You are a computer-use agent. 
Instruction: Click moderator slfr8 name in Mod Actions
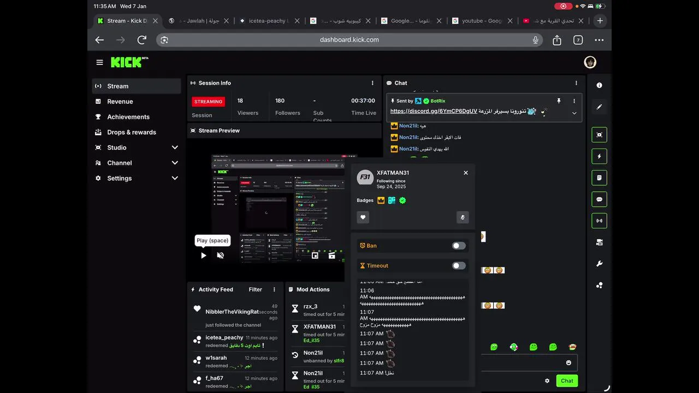tap(339, 361)
